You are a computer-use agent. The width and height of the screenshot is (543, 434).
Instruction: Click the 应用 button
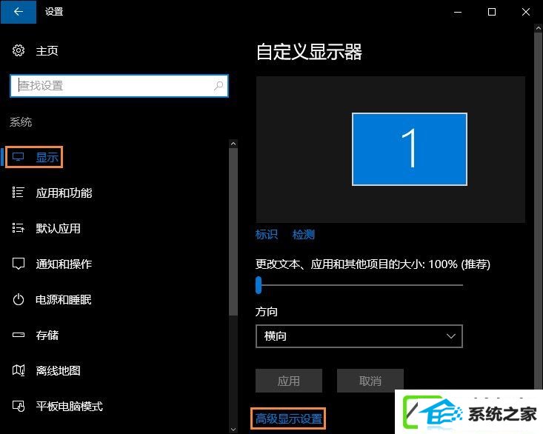[289, 381]
